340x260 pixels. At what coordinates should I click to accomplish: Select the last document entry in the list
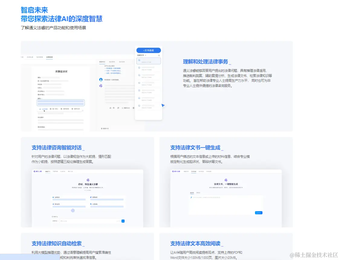pyautogui.click(x=148, y=106)
